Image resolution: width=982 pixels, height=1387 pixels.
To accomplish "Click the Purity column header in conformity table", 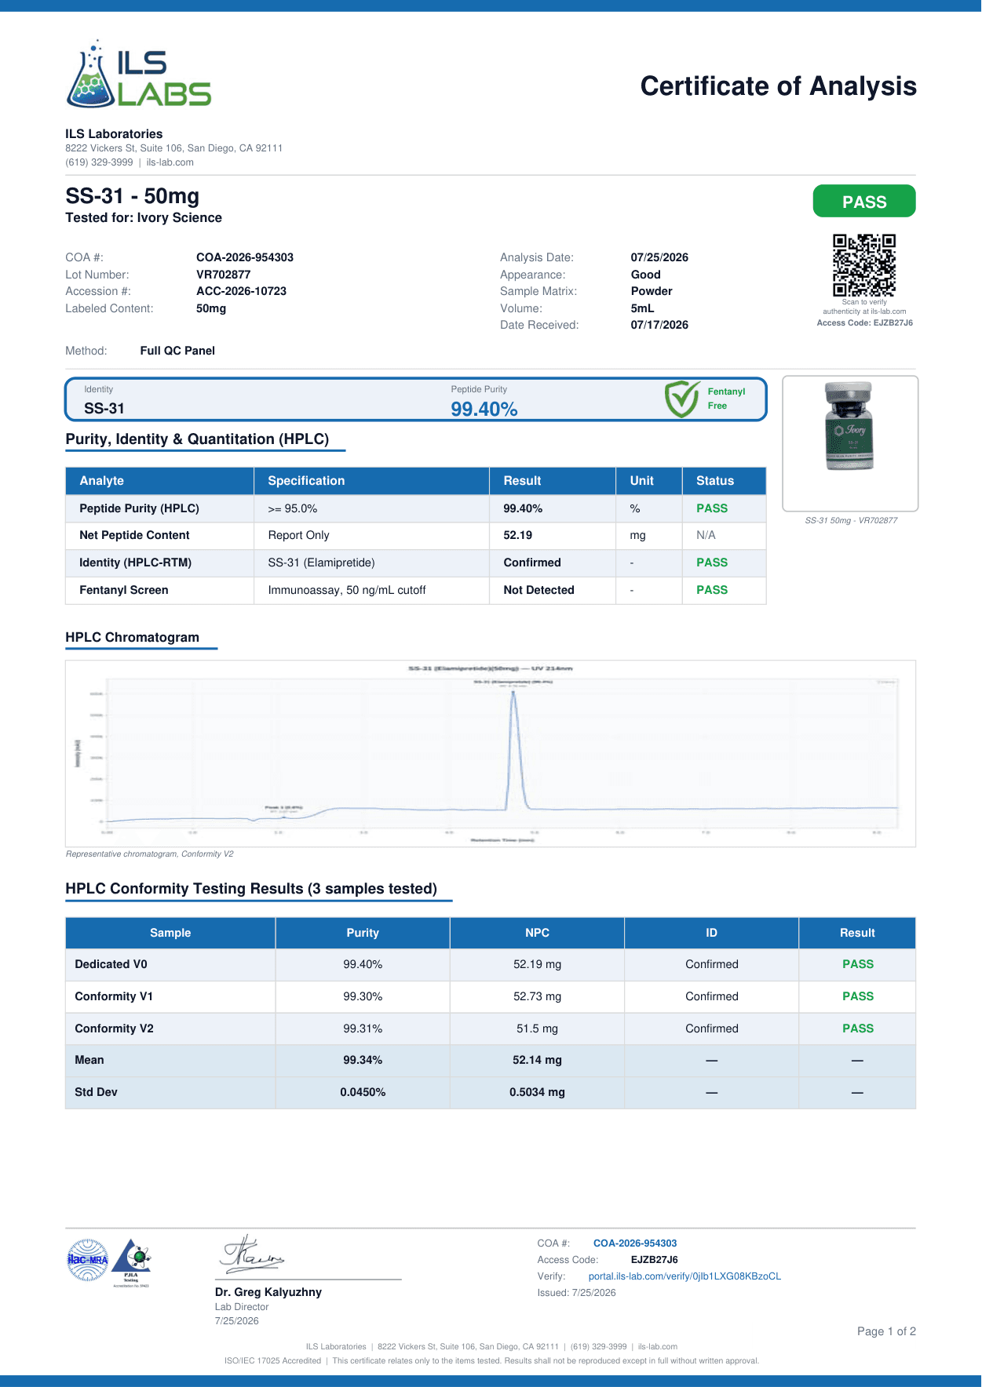I will coord(363,933).
